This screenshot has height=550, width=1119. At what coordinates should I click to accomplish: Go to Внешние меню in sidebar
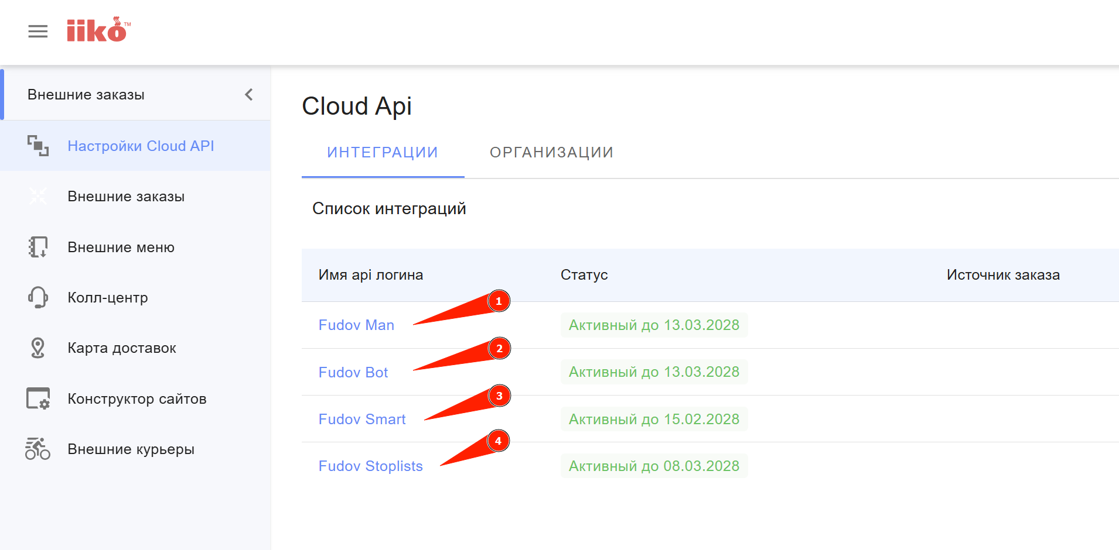pyautogui.click(x=121, y=247)
